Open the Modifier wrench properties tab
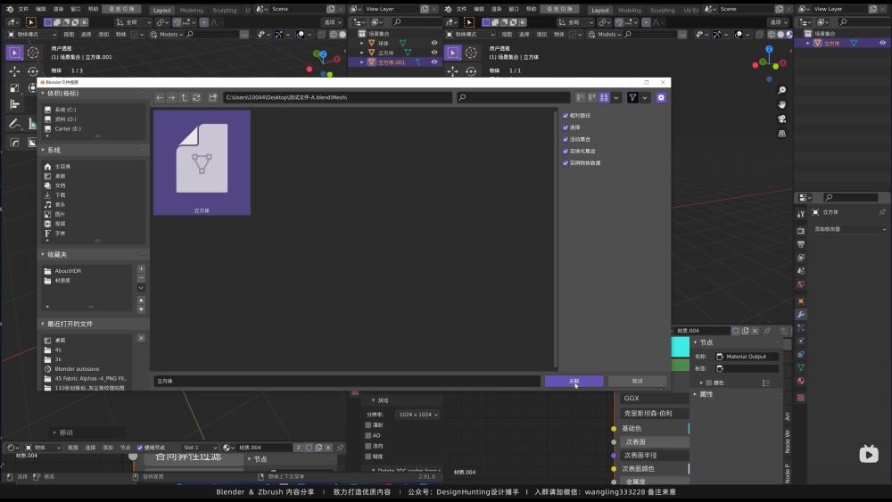The image size is (892, 502). pyautogui.click(x=801, y=315)
